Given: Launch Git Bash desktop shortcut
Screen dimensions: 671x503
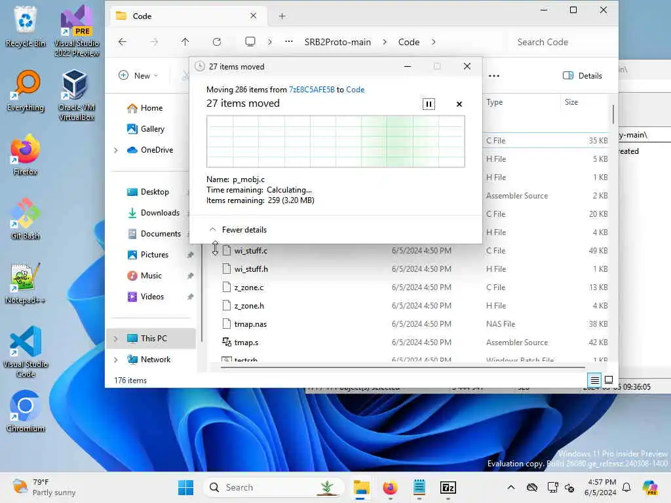Looking at the screenshot, I should [x=26, y=219].
